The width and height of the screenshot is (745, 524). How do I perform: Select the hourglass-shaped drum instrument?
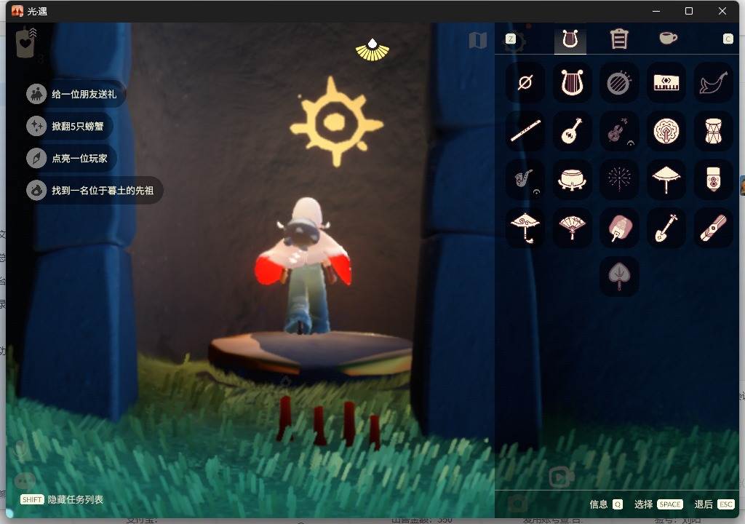[x=713, y=131]
